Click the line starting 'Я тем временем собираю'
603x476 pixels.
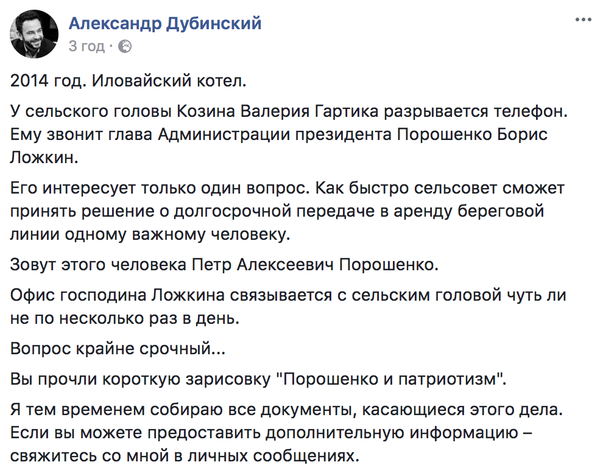(286, 410)
